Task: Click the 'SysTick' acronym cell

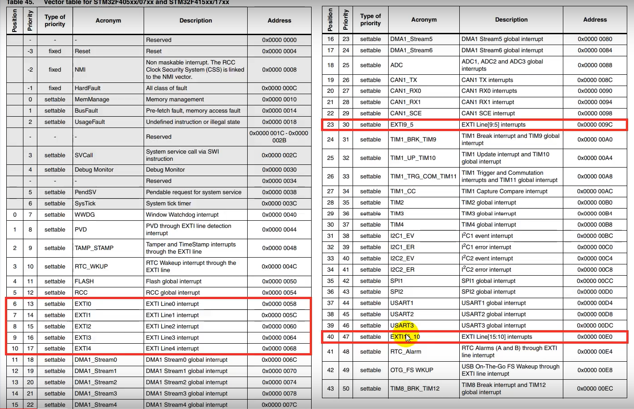Action: (108, 203)
